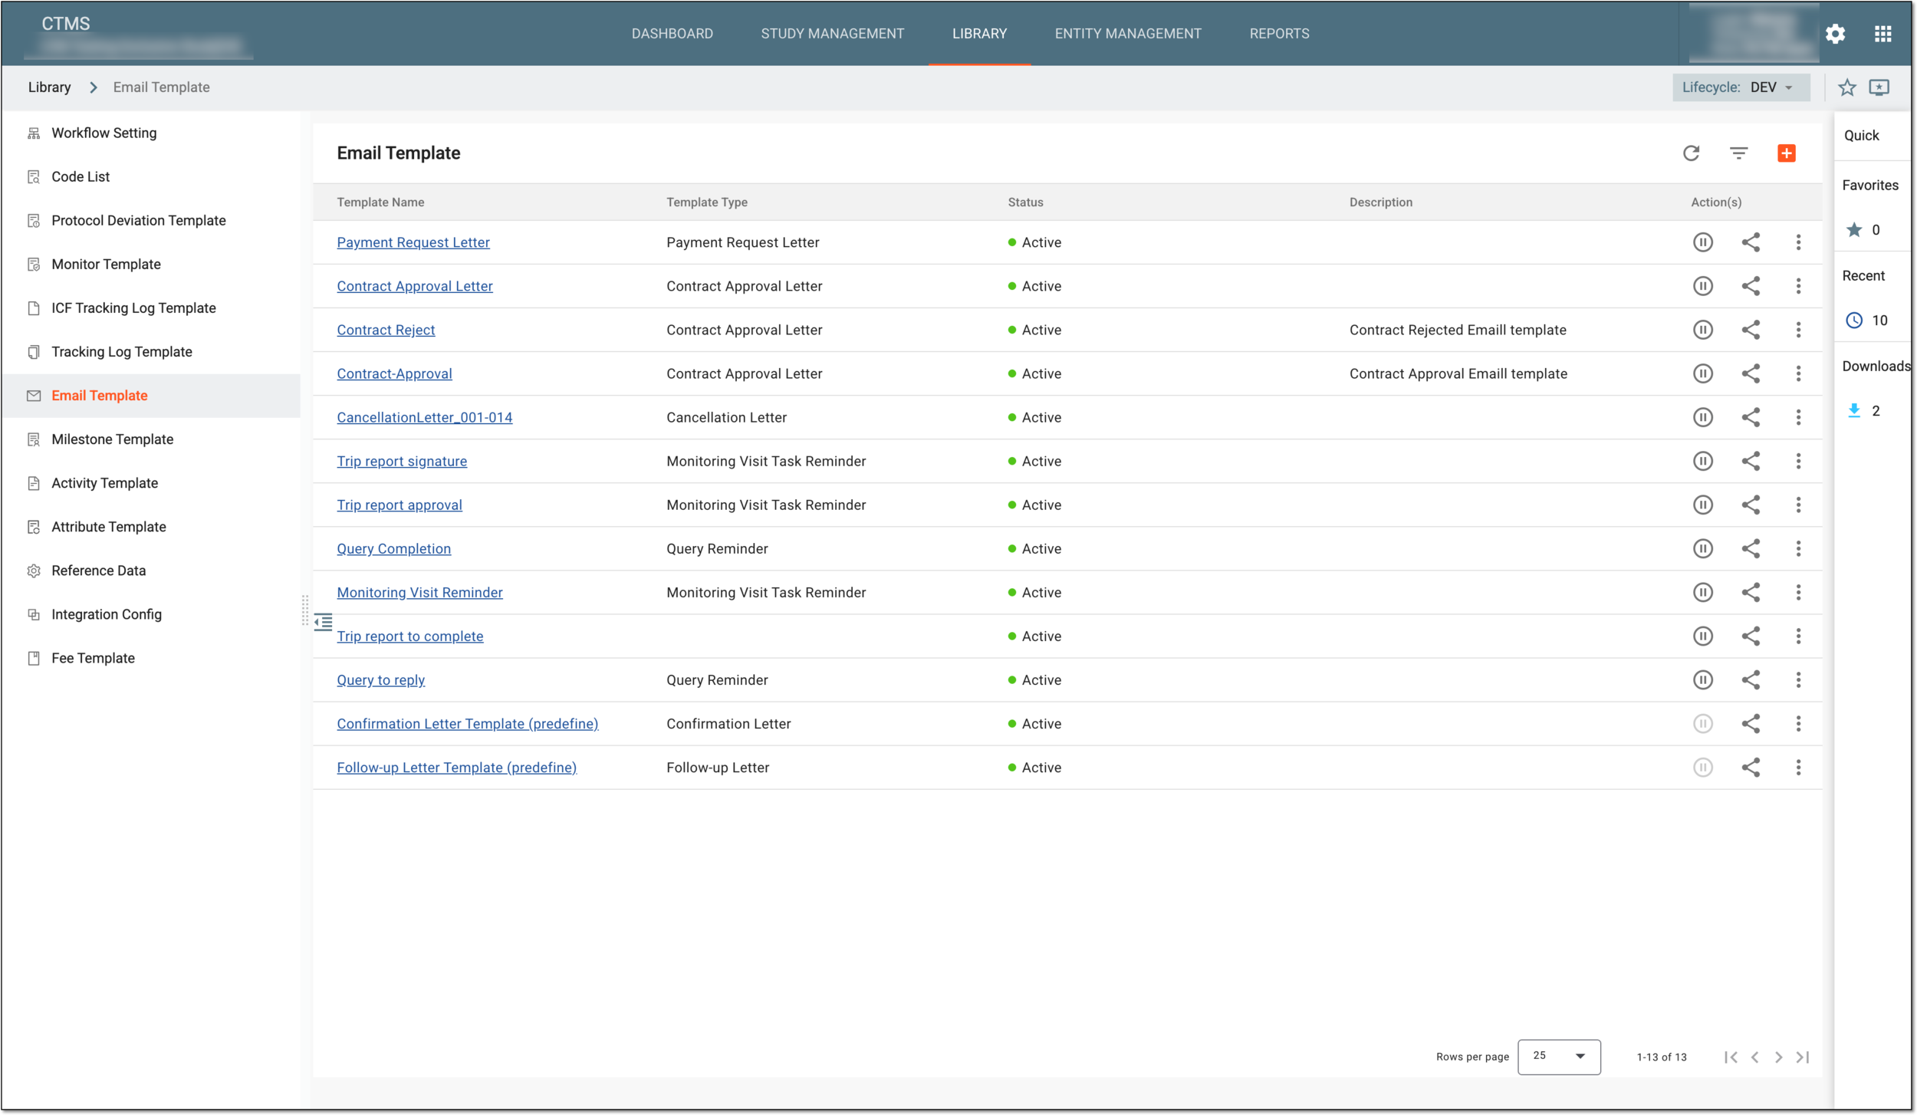This screenshot has width=1917, height=1115.
Task: Open more options for Contract Approval Letter row
Action: 1798,286
